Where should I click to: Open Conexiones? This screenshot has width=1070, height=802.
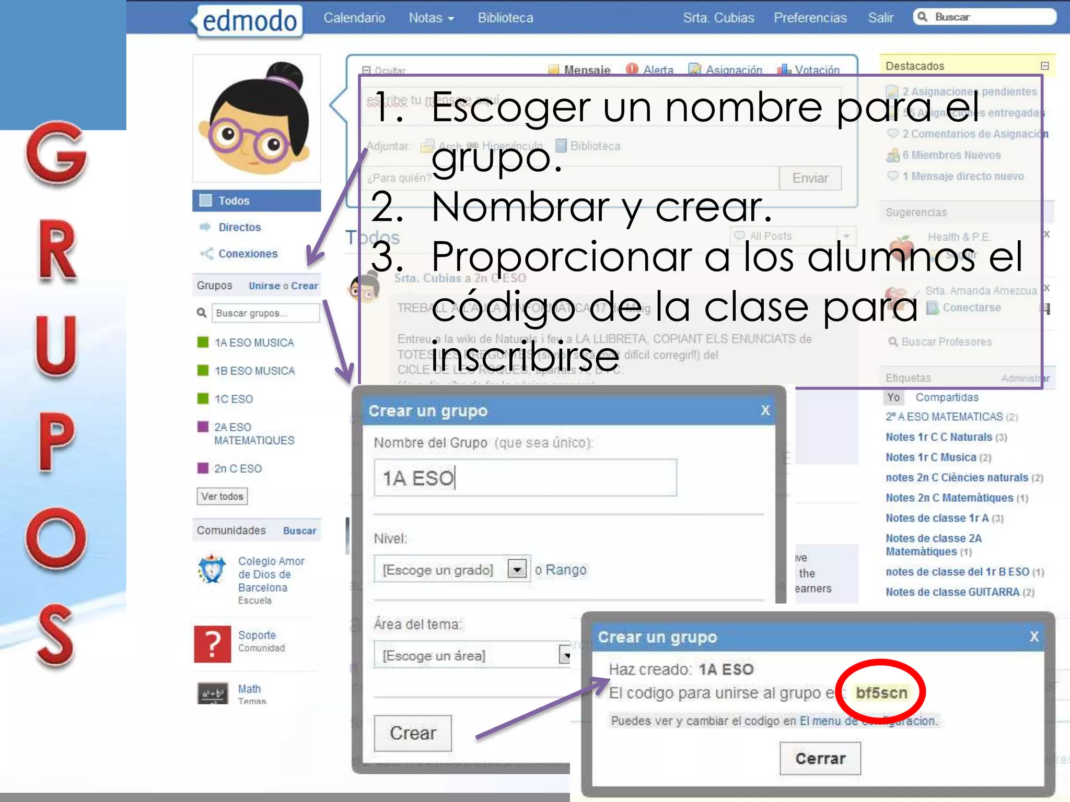(x=248, y=254)
